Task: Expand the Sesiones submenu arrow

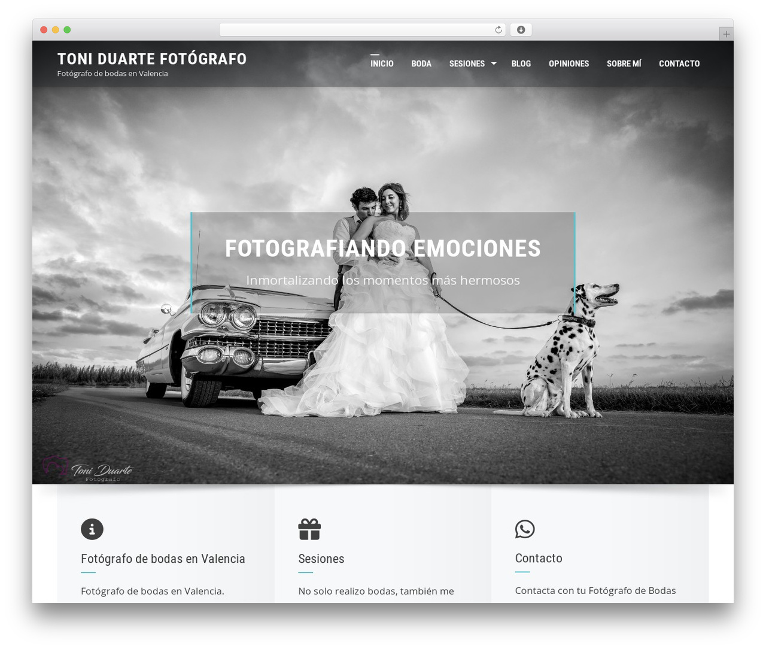Action: click(494, 63)
